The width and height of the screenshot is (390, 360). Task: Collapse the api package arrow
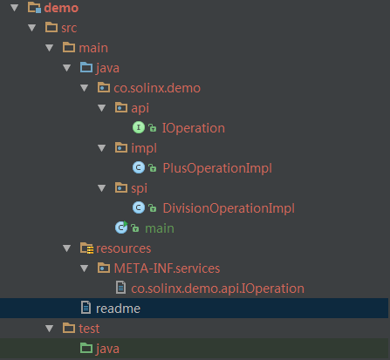pyautogui.click(x=101, y=108)
